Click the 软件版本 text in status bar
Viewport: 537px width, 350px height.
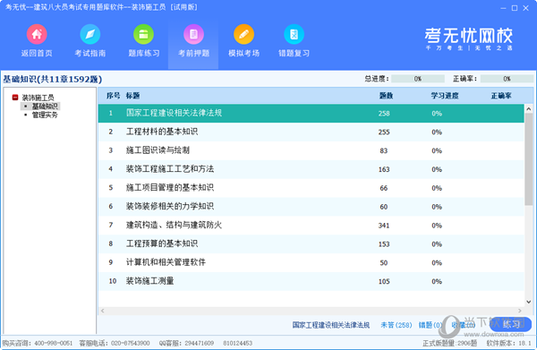(508, 343)
